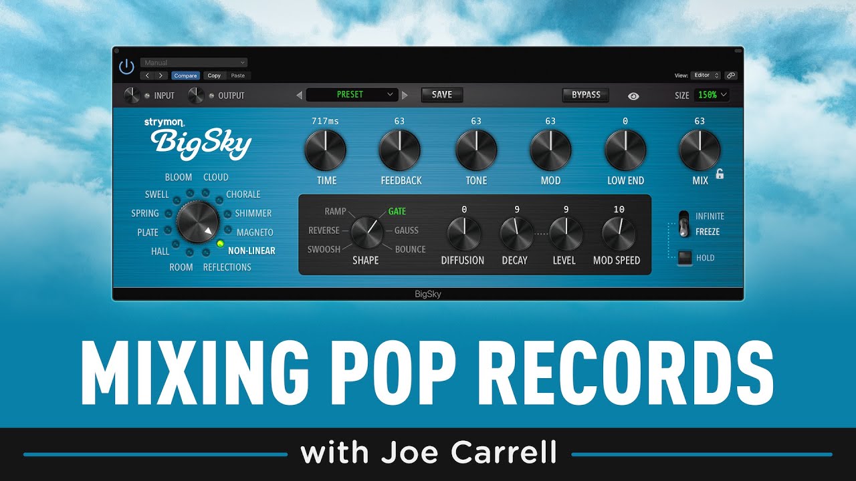
Task: Click the TIME knob
Action: pyautogui.click(x=325, y=150)
